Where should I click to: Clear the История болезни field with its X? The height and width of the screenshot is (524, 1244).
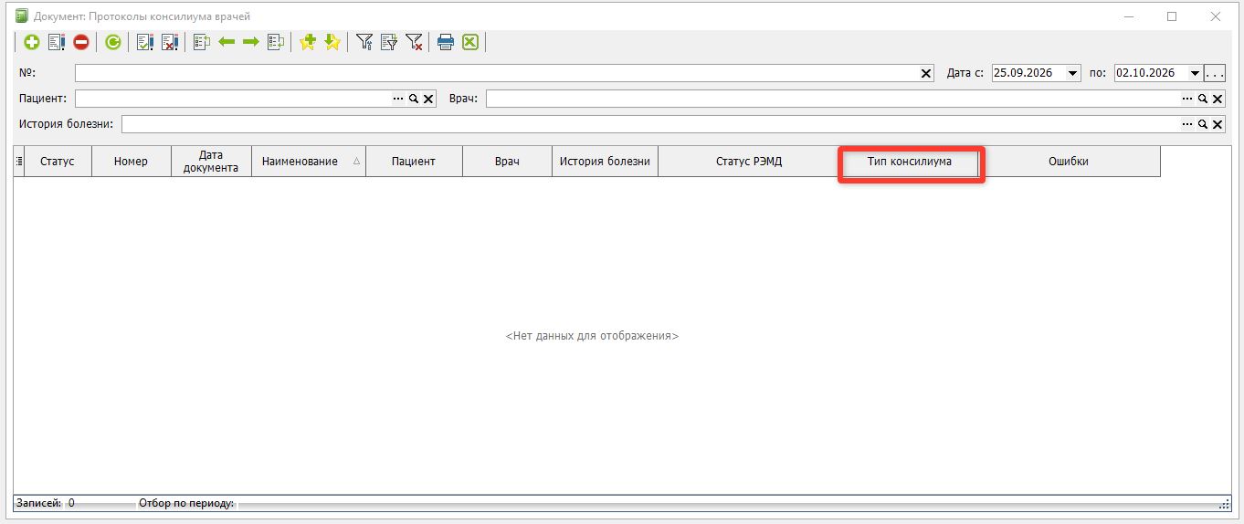click(x=1218, y=124)
